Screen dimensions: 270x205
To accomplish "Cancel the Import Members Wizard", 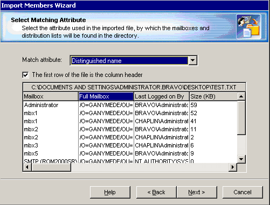I will click(243, 192).
